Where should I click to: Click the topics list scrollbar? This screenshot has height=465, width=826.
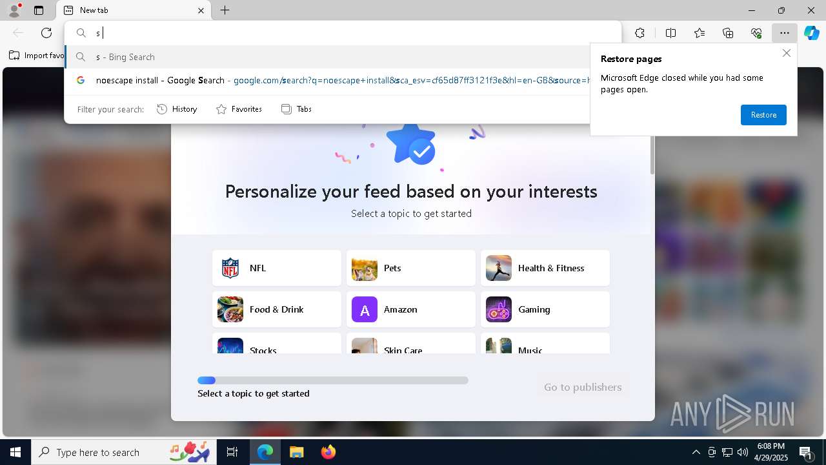coord(652,154)
